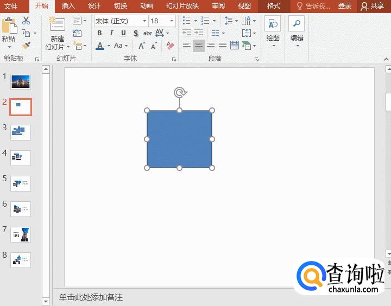Toggle italic formatting
Viewport: 391px width, 306px height.
[x=111, y=33]
